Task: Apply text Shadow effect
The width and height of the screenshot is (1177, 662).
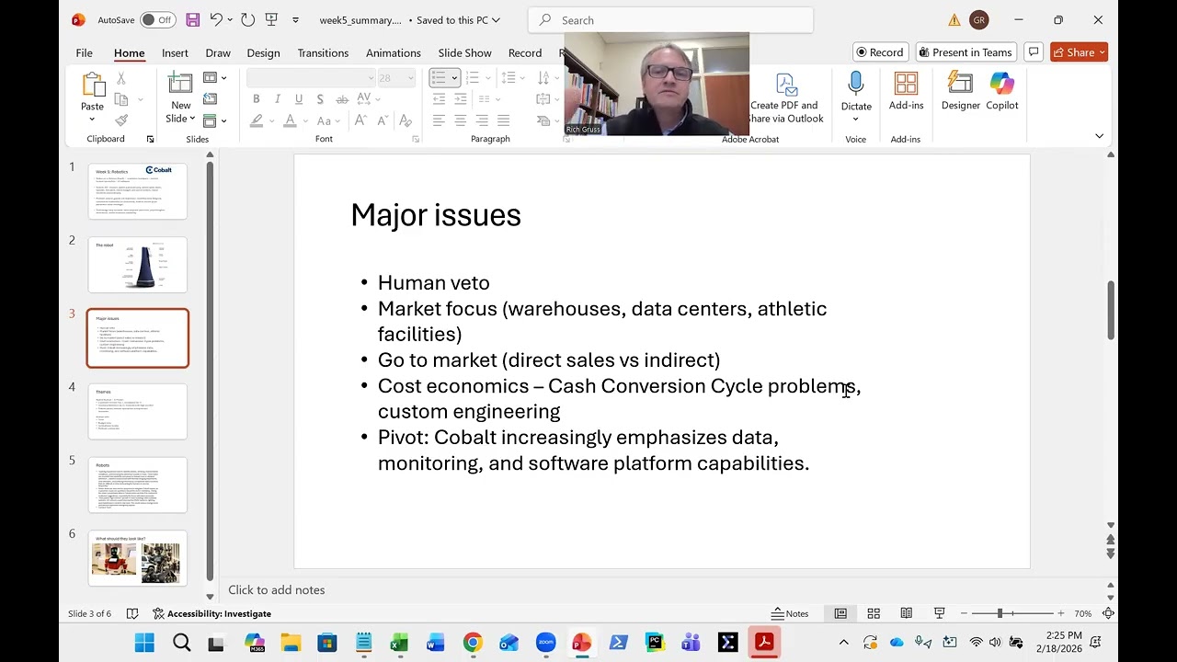Action: [x=319, y=99]
